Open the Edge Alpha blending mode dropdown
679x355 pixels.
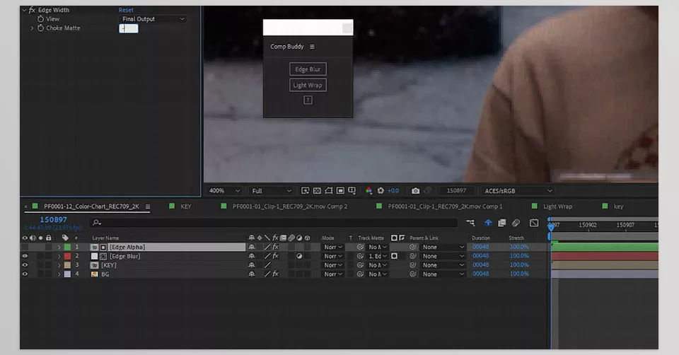[x=333, y=248]
